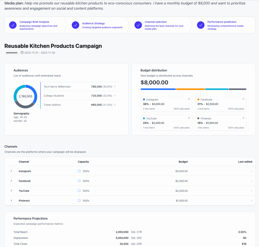
Task: Click the Campaign Brief Analysis checkmark icon
Action: 13,25
